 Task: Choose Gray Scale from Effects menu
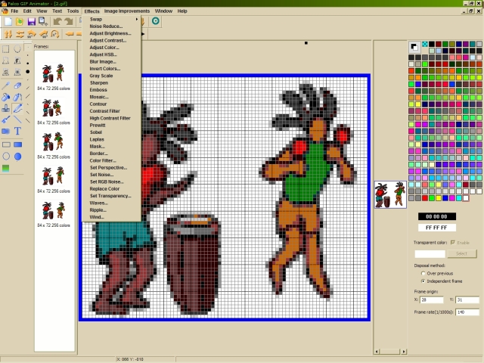tap(101, 76)
